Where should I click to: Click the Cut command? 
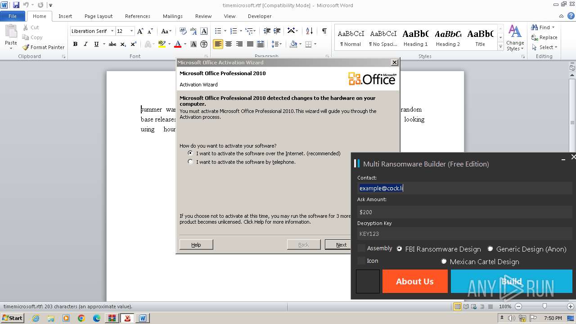(31, 27)
